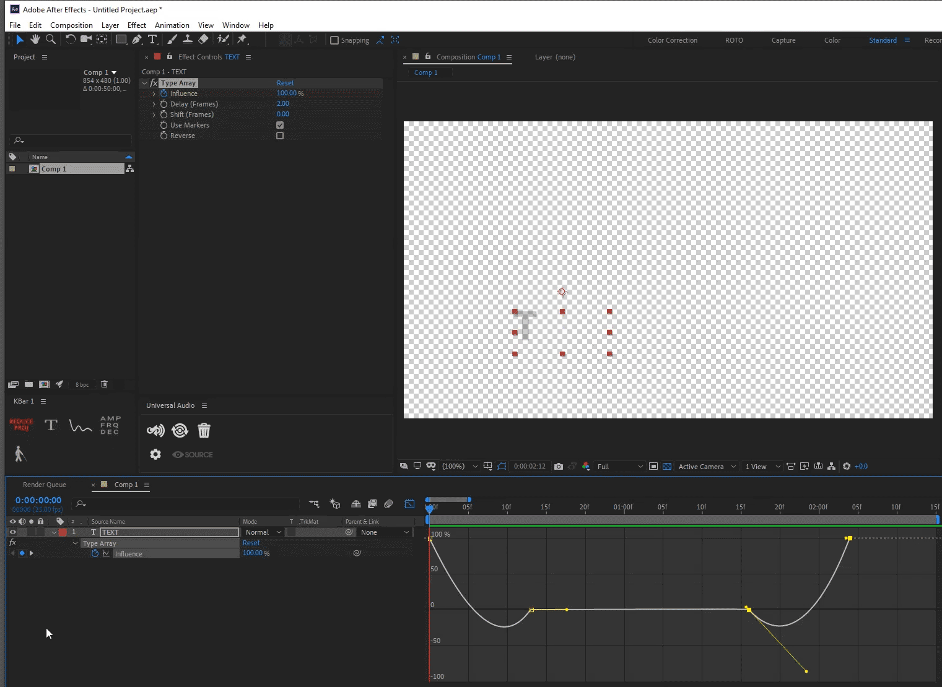The width and height of the screenshot is (942, 687).
Task: Click the Universal Audio sound wave icon
Action: pyautogui.click(x=155, y=430)
